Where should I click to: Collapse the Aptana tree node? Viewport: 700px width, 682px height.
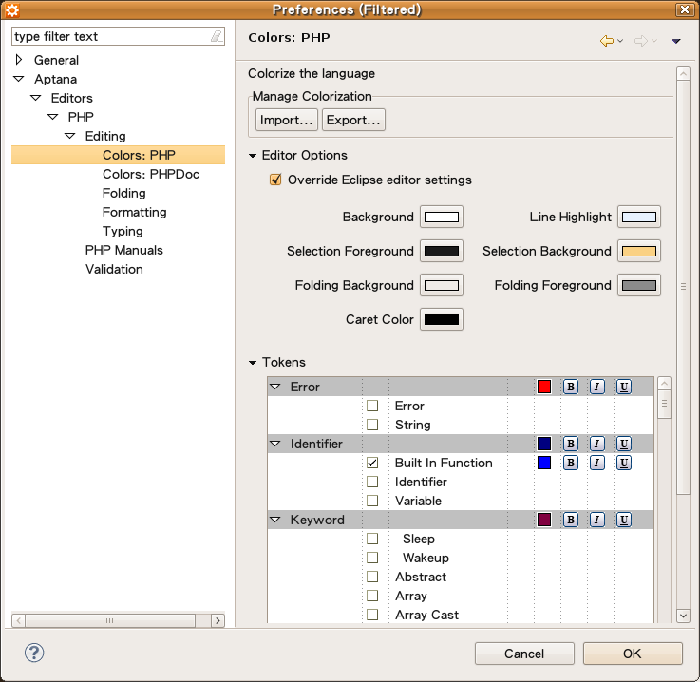(x=19, y=79)
